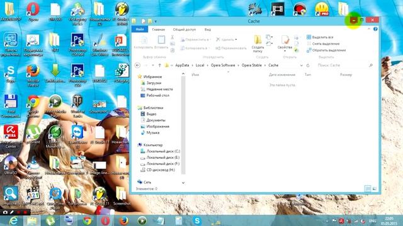
Task: Open the address bar history dropdown
Action: 302,65
